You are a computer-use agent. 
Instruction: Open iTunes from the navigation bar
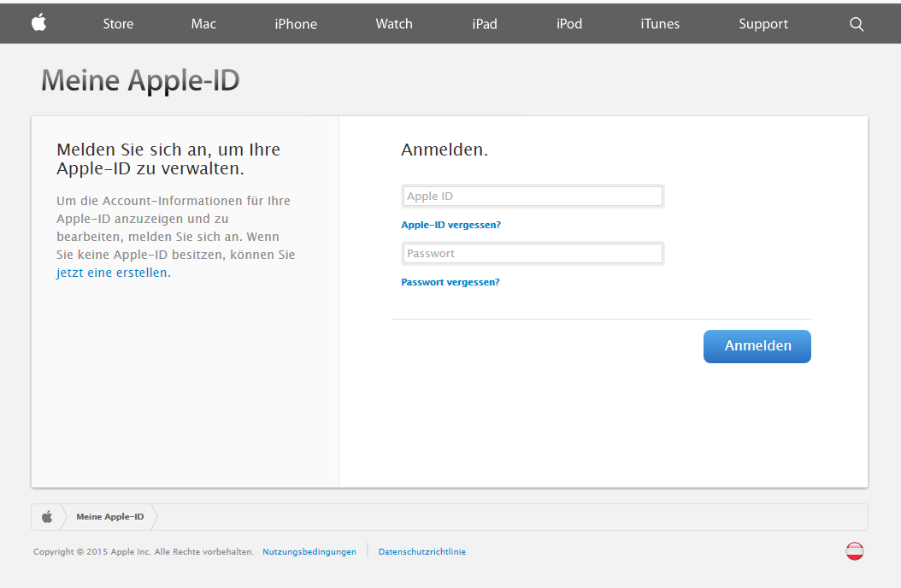(x=660, y=24)
